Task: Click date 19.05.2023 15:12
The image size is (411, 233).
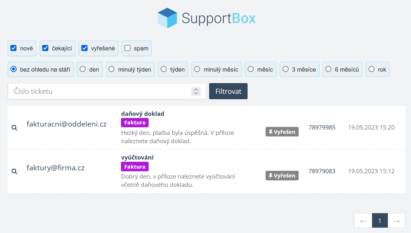Action: [371, 171]
